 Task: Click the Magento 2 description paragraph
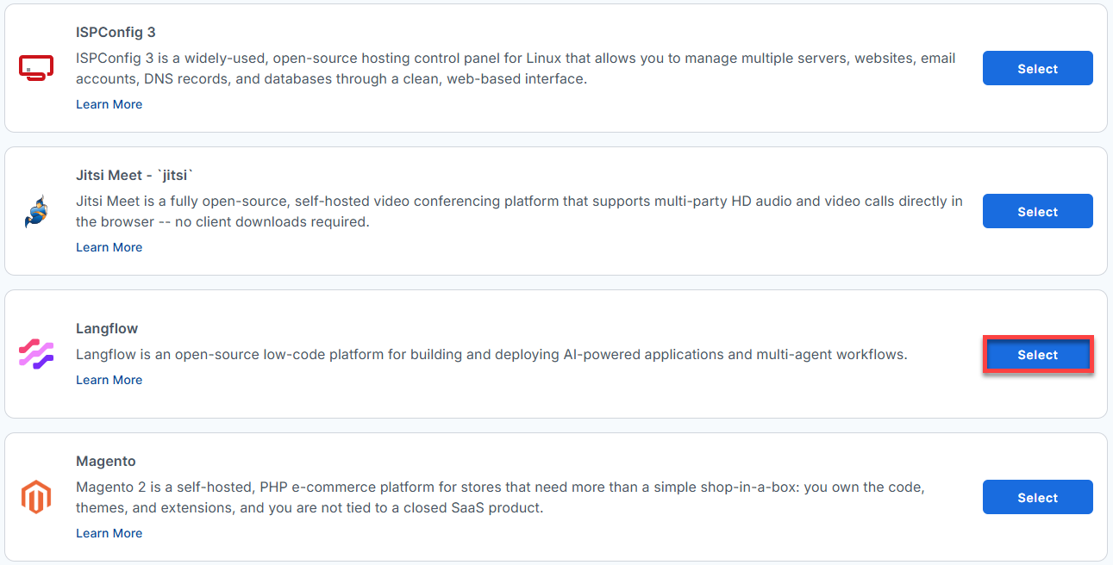(500, 498)
